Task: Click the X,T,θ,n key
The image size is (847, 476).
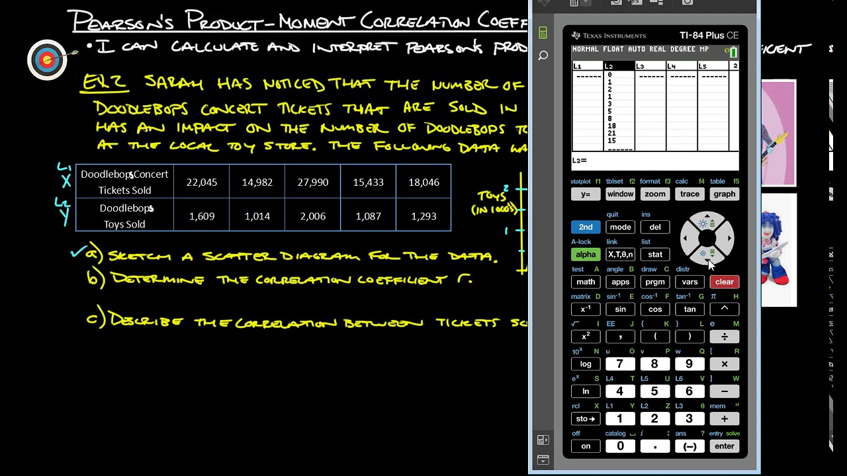Action: [x=620, y=255]
